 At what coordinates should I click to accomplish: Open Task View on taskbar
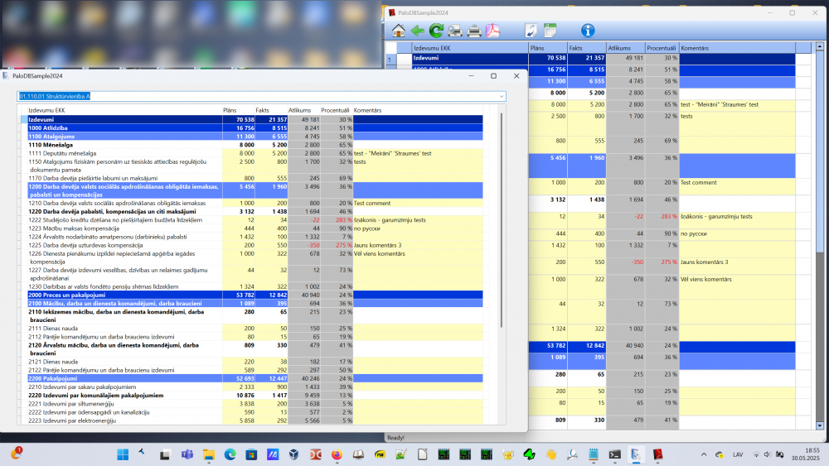click(165, 454)
